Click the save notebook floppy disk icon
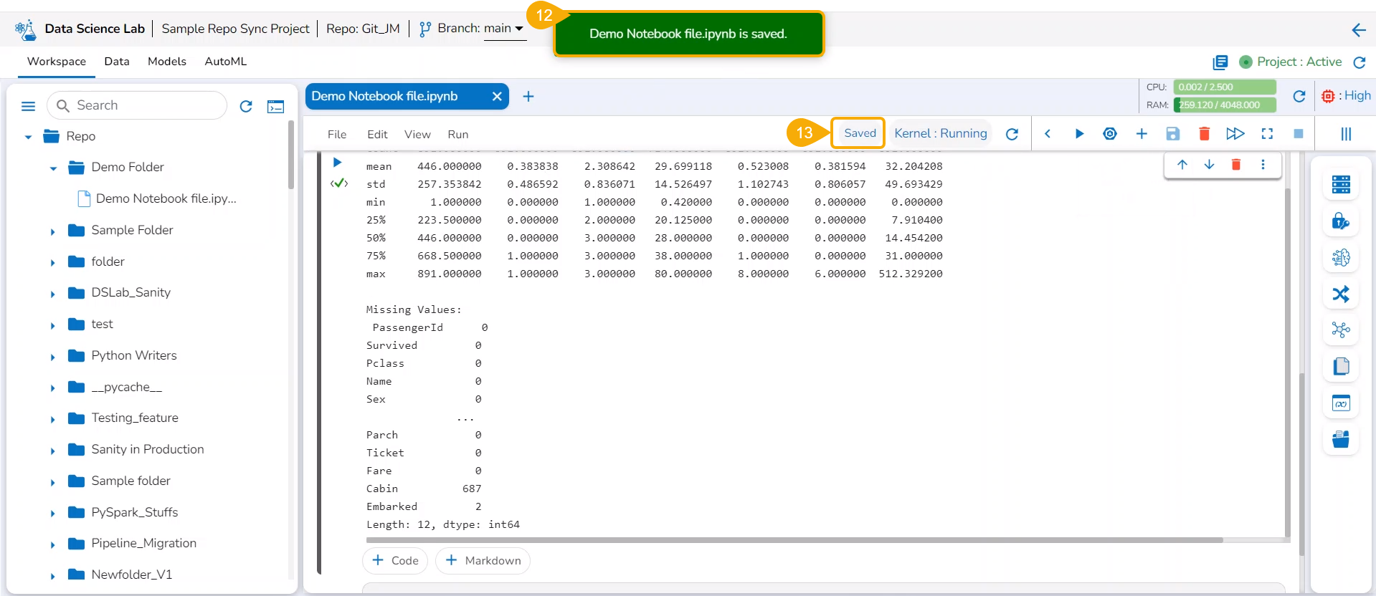This screenshot has height=596, width=1376. tap(1172, 134)
